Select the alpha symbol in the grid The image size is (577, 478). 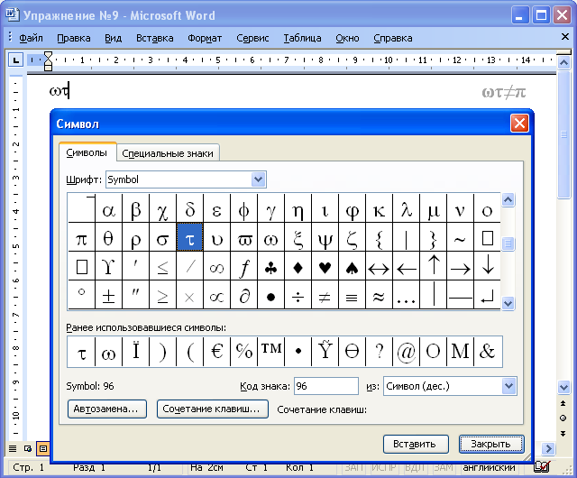(108, 208)
